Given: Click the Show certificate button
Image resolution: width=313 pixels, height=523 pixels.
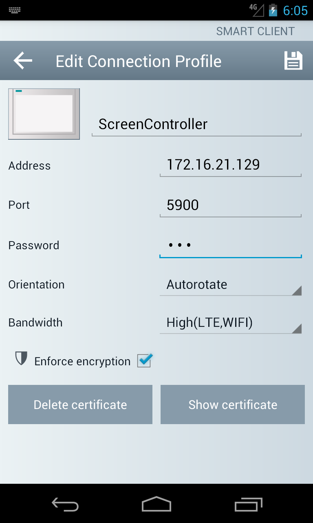Looking at the screenshot, I should [233, 405].
